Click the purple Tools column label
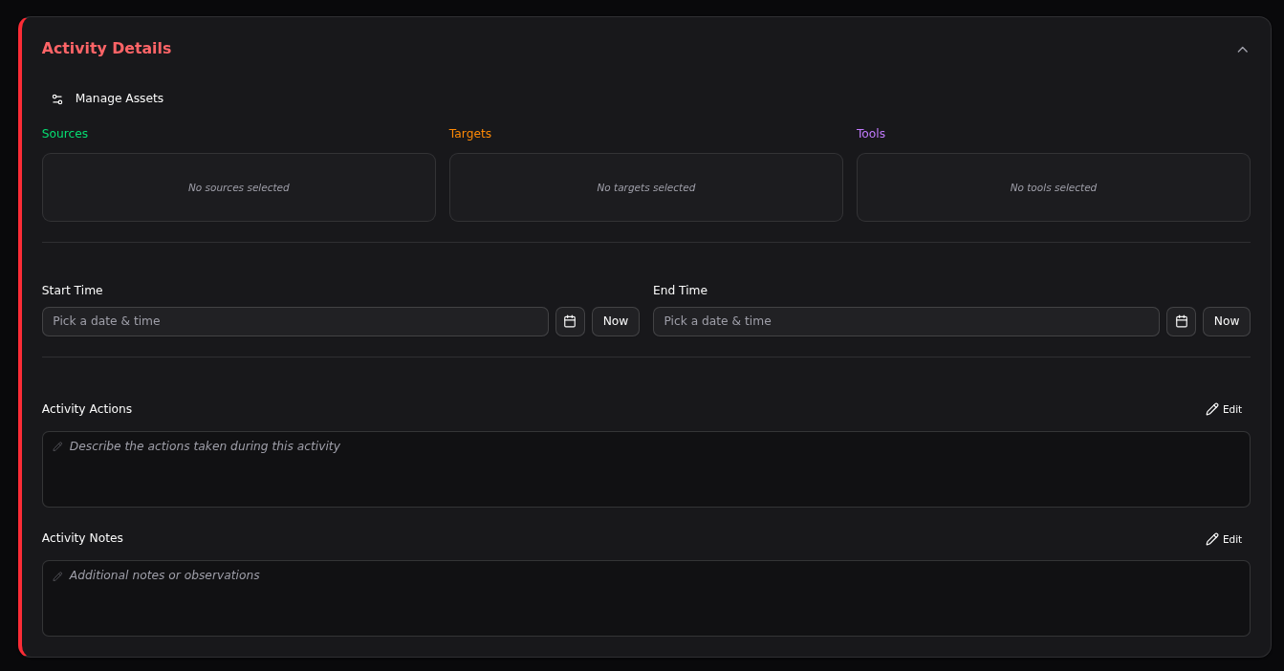Image resolution: width=1284 pixels, height=671 pixels. coord(870,134)
